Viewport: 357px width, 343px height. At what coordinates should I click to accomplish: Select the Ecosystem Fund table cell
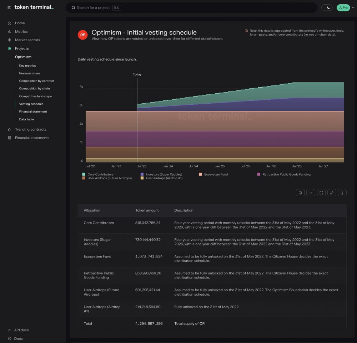pyautogui.click(x=97, y=256)
